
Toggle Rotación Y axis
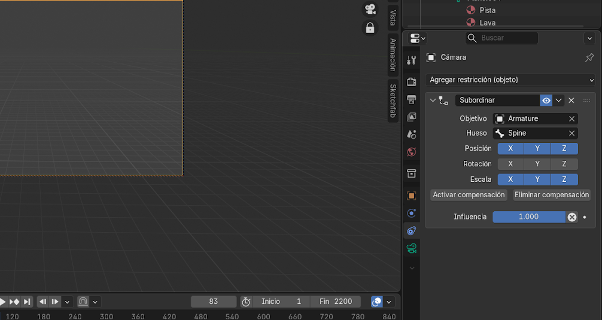pyautogui.click(x=537, y=164)
